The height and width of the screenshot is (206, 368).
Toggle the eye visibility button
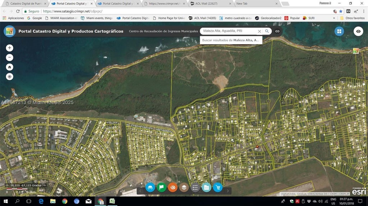[x=358, y=31]
